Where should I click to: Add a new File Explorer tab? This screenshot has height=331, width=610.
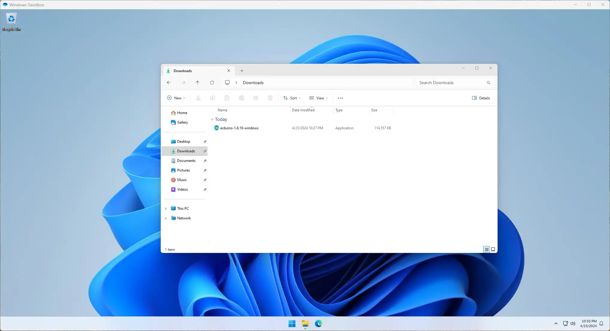coord(242,71)
